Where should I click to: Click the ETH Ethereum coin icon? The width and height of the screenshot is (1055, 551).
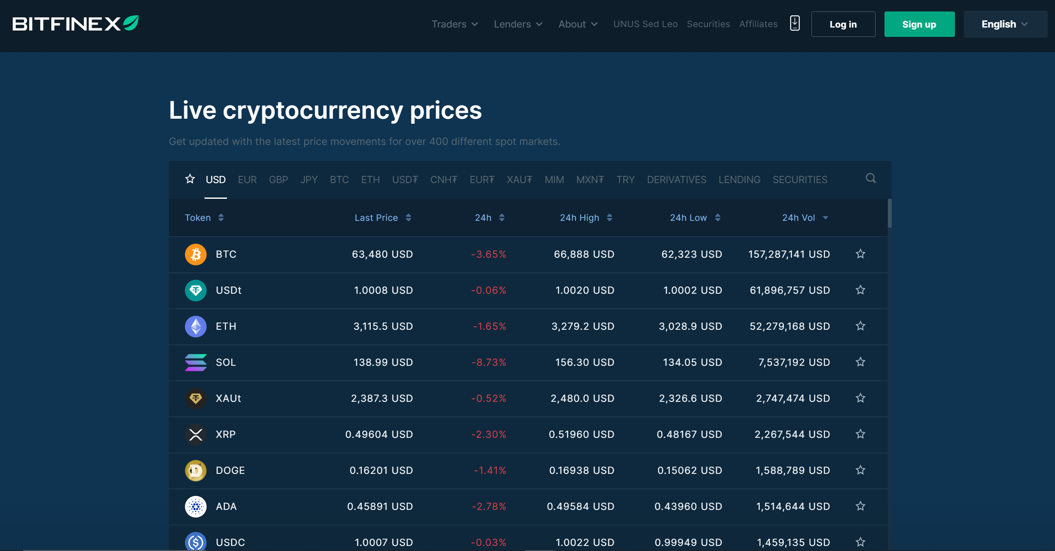pos(196,326)
